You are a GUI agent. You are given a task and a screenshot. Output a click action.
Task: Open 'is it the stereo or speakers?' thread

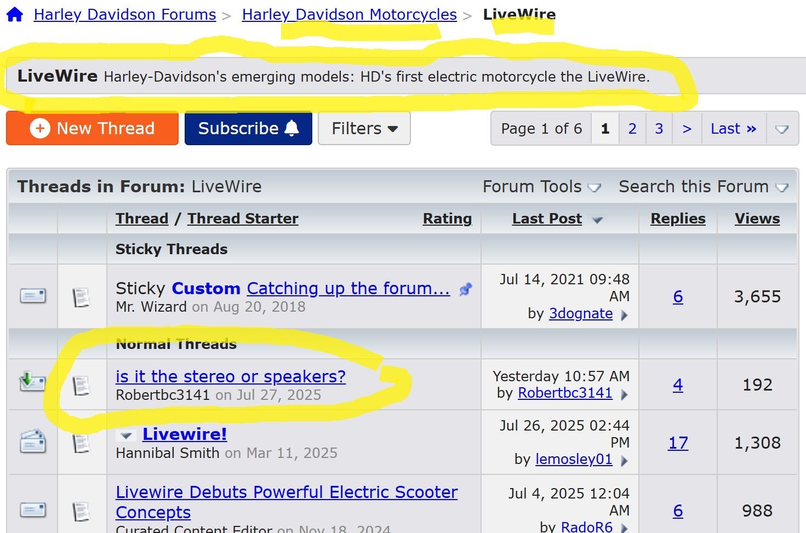[231, 377]
